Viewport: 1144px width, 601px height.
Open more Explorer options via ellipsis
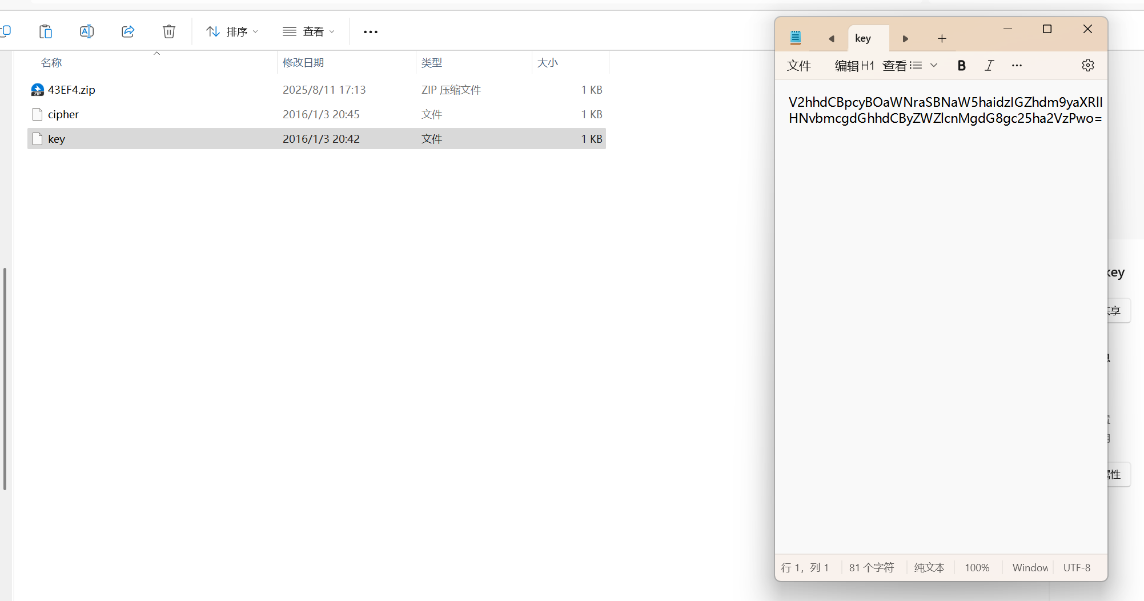[370, 31]
